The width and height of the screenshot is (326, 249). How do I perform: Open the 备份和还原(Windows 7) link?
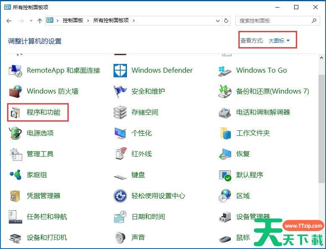pos(272,91)
